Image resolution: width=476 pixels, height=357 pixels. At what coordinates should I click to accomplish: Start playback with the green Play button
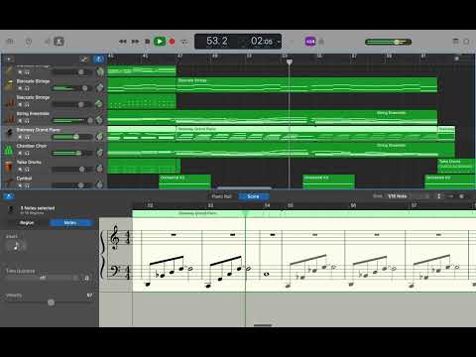160,42
